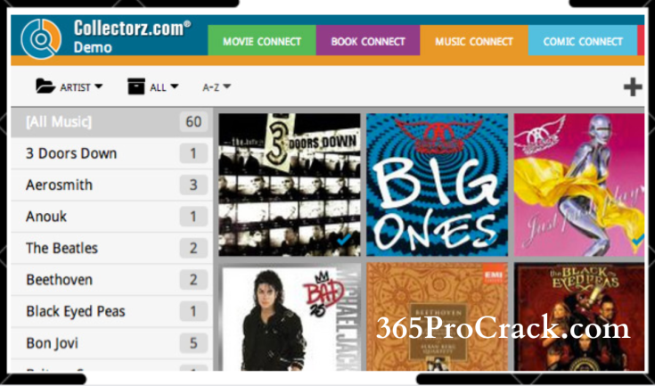Switch to the Book Connect tab

[x=368, y=40]
